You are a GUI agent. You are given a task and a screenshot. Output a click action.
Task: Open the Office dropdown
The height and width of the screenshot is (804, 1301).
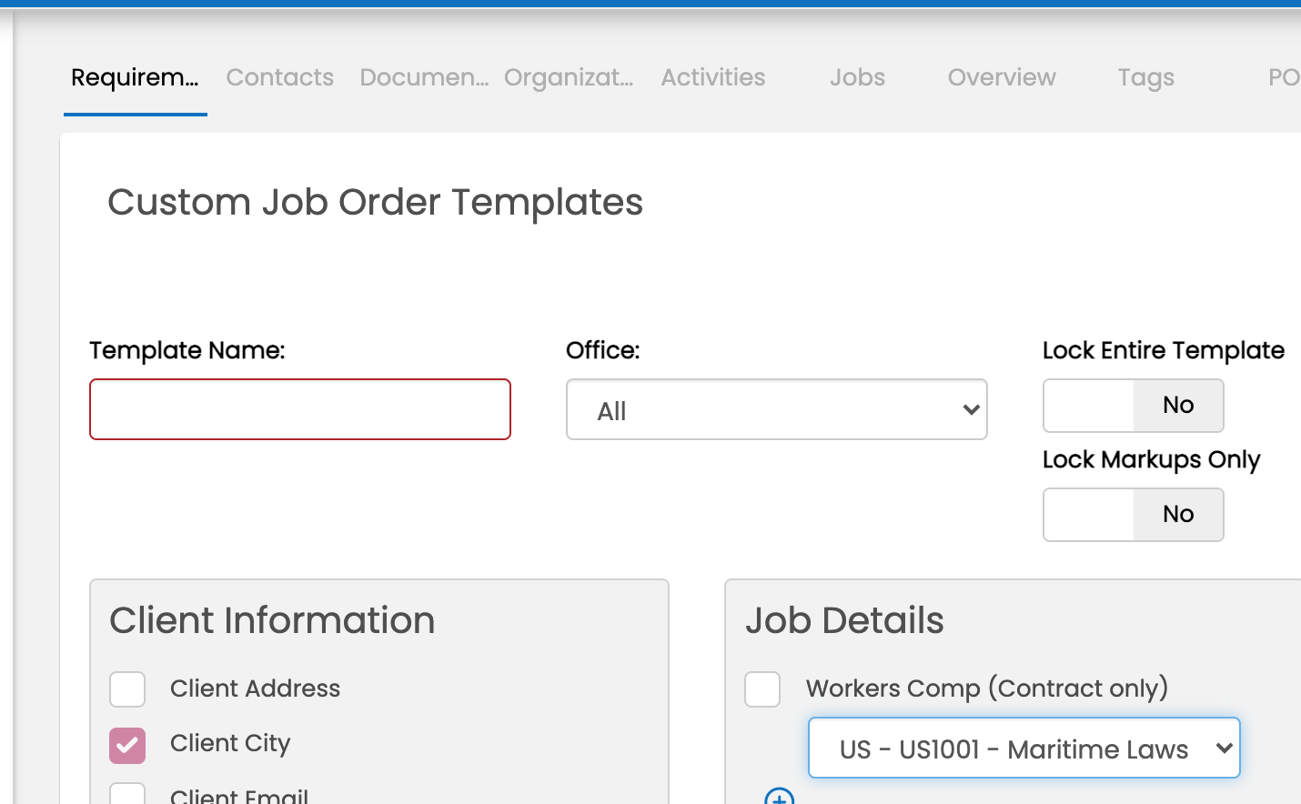(x=777, y=409)
